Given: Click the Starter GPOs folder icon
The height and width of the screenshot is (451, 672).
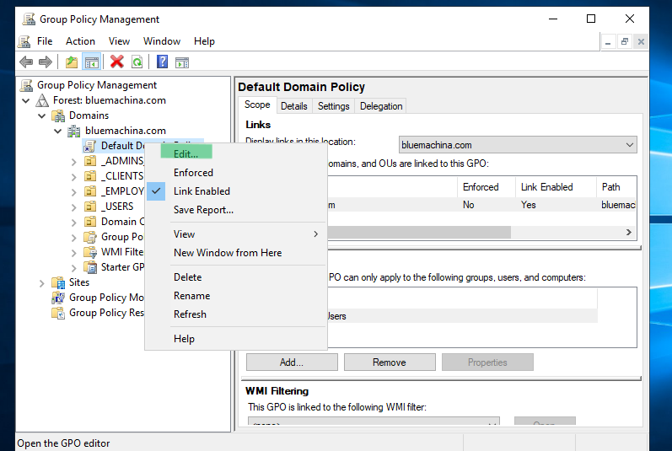Looking at the screenshot, I should coord(90,267).
